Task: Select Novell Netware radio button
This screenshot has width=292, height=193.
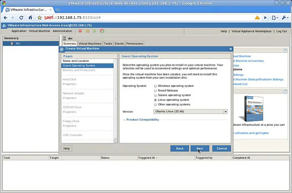Action: tap(155, 91)
